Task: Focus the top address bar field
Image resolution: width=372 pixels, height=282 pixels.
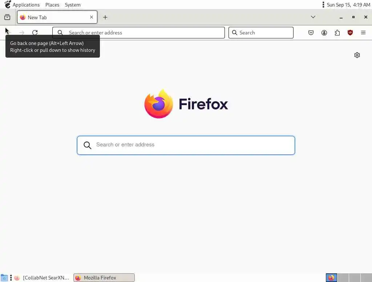Action: [x=138, y=33]
